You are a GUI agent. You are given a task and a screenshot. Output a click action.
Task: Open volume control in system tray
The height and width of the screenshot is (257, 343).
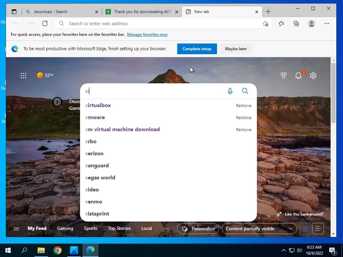[x=299, y=250]
